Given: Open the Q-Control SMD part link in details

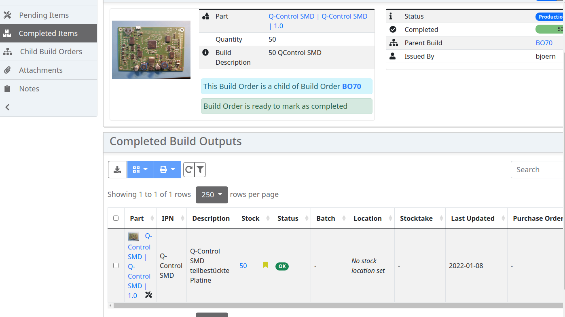Looking at the screenshot, I should (318, 21).
